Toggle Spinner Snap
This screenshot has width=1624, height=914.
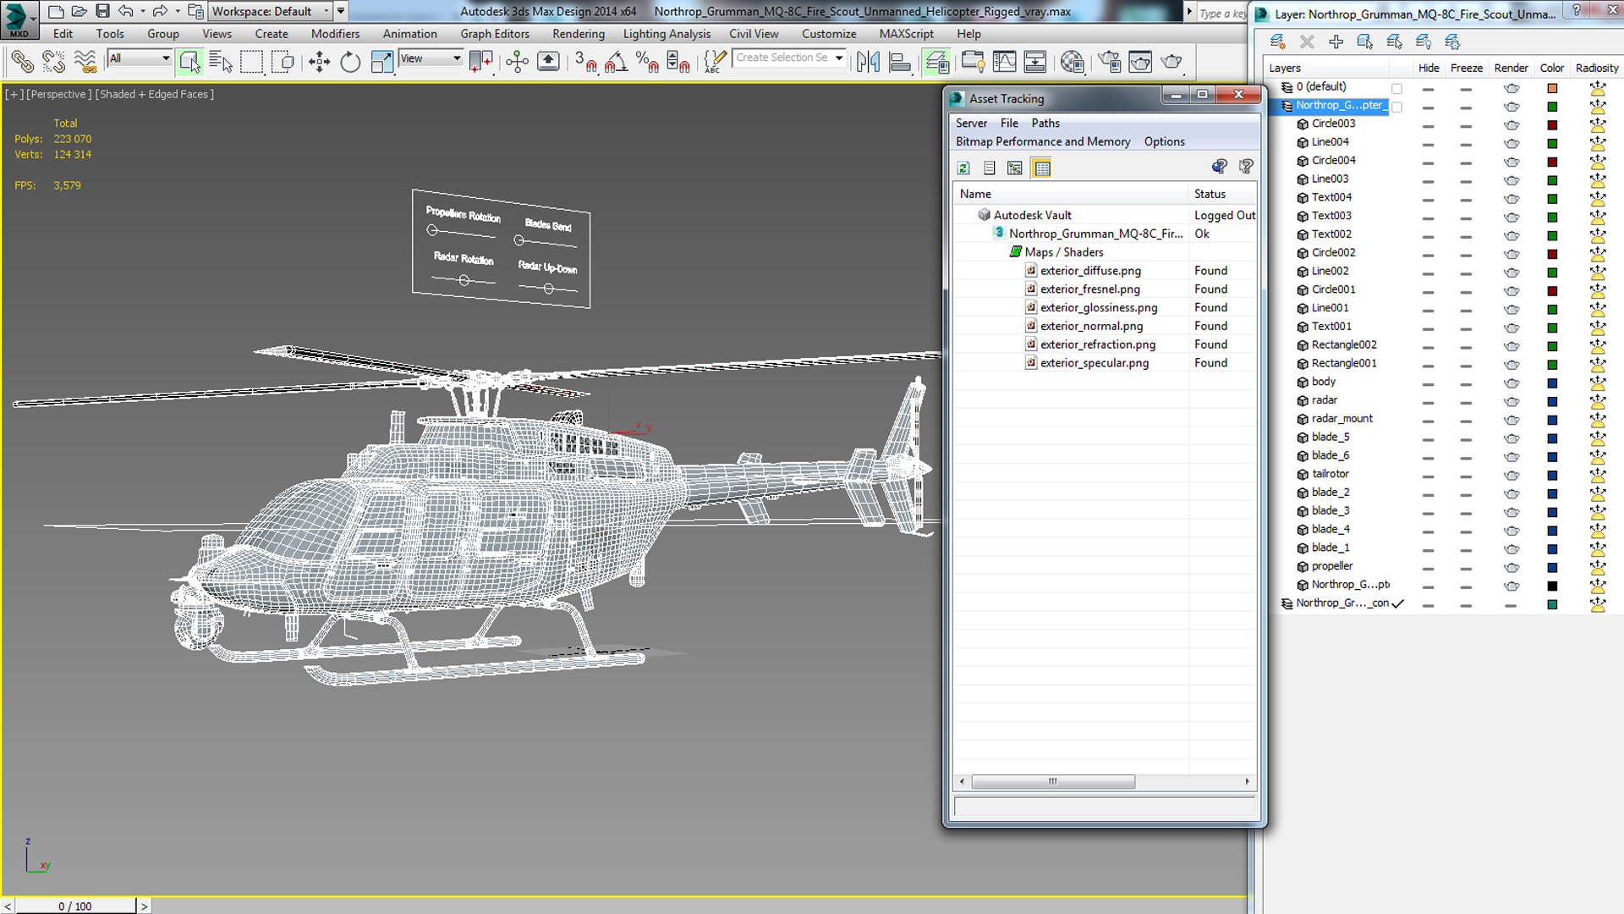coord(678,62)
